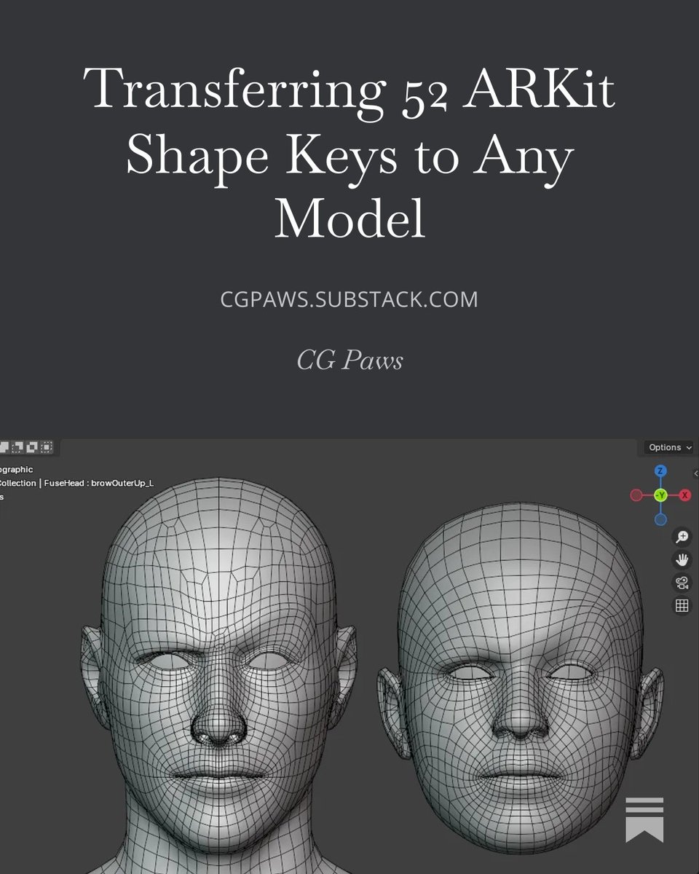Select the invert selection mode icon
This screenshot has height=874, width=699.
click(32, 447)
